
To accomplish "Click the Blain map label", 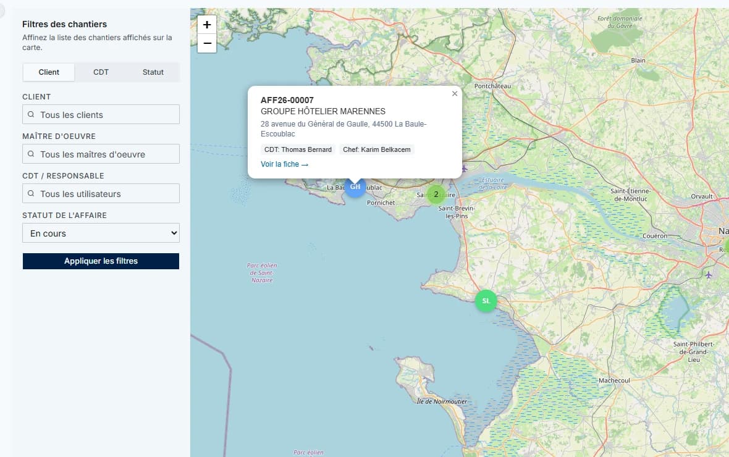I will coord(638,61).
